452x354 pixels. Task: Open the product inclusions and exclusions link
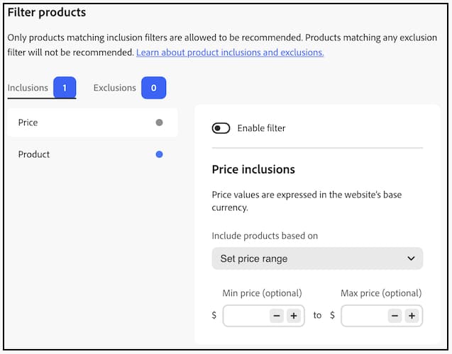click(x=230, y=52)
